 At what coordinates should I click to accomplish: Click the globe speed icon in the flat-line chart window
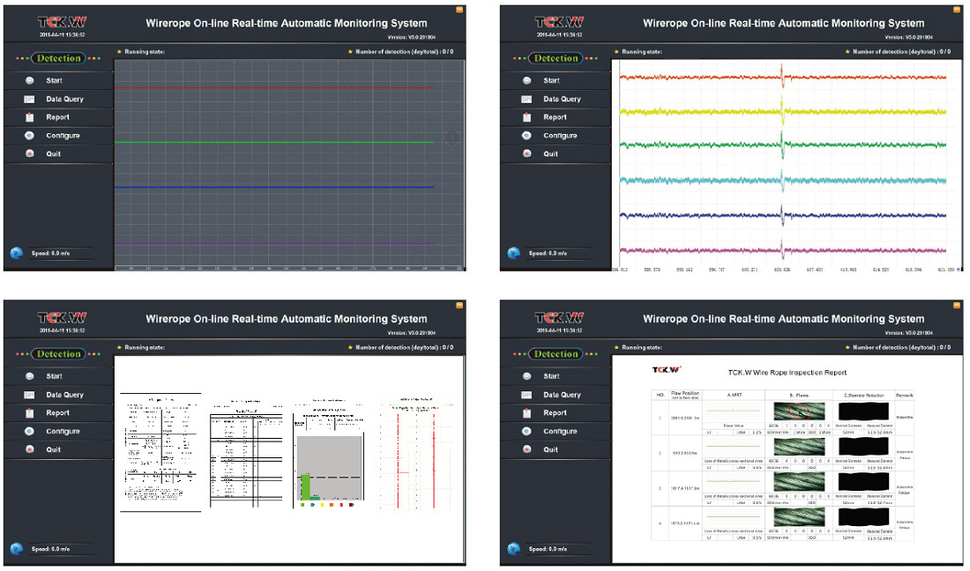[x=16, y=253]
